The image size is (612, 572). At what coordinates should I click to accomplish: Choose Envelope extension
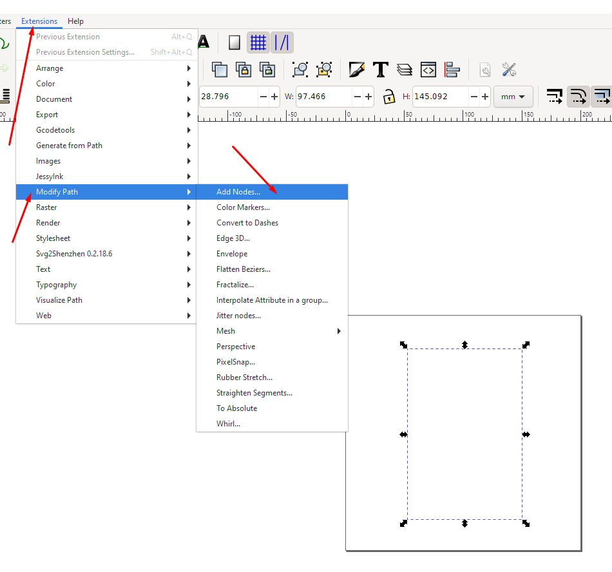272,254
